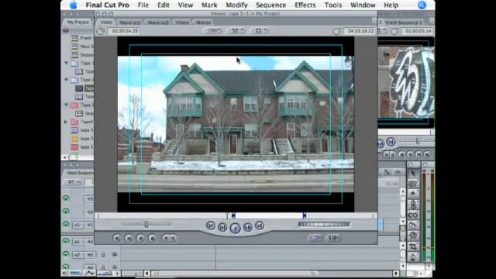Toggle A1 track audible control
Viewport: 496px width, 279px height.
(x=66, y=241)
